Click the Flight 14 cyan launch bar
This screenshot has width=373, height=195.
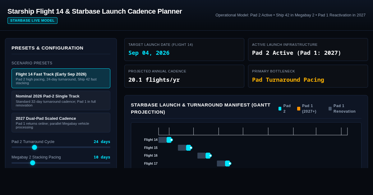click(169, 140)
